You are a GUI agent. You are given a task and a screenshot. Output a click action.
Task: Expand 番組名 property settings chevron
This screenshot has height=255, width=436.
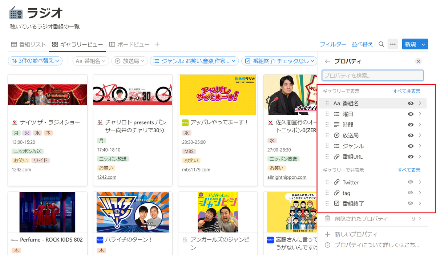pos(420,104)
